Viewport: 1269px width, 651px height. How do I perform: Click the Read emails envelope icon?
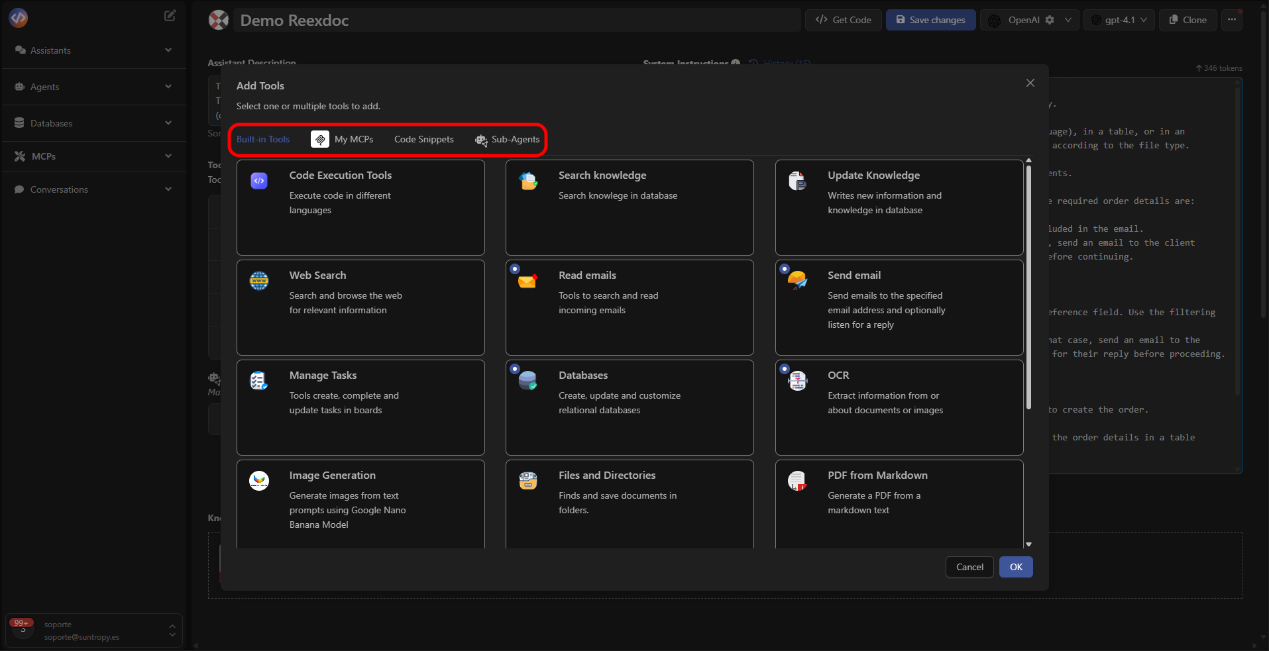point(527,280)
